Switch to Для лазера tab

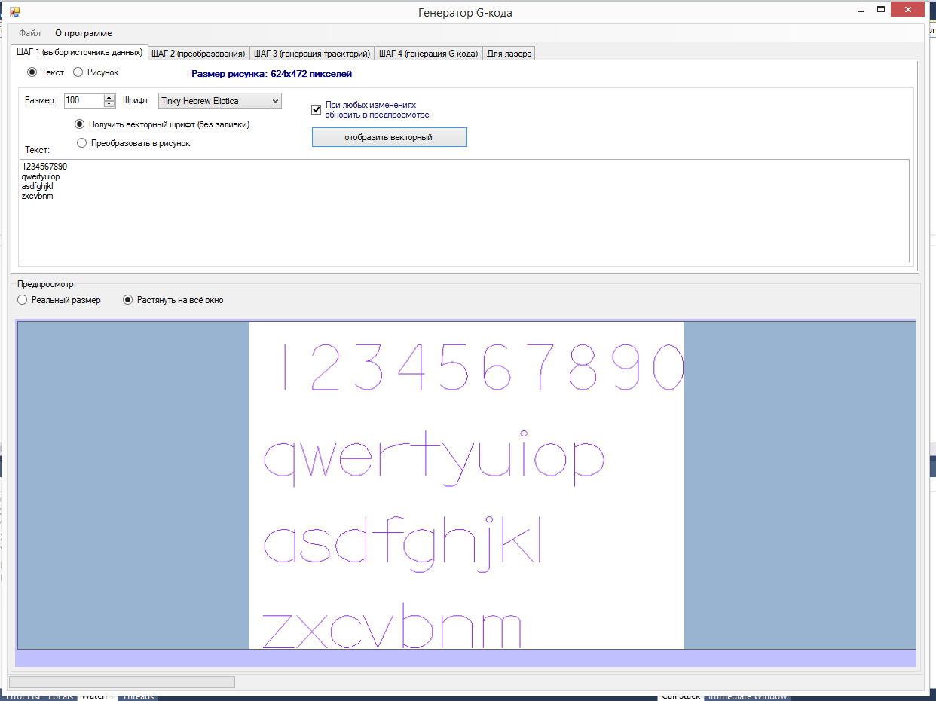pos(509,54)
